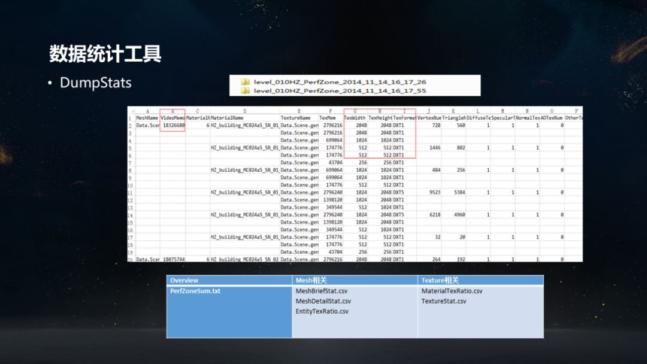Open MeshBriefStat.csv file name

pyautogui.click(x=321, y=291)
